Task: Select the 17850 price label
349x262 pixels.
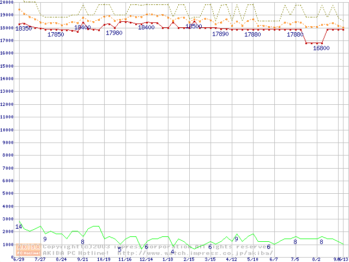Action: [x=56, y=34]
